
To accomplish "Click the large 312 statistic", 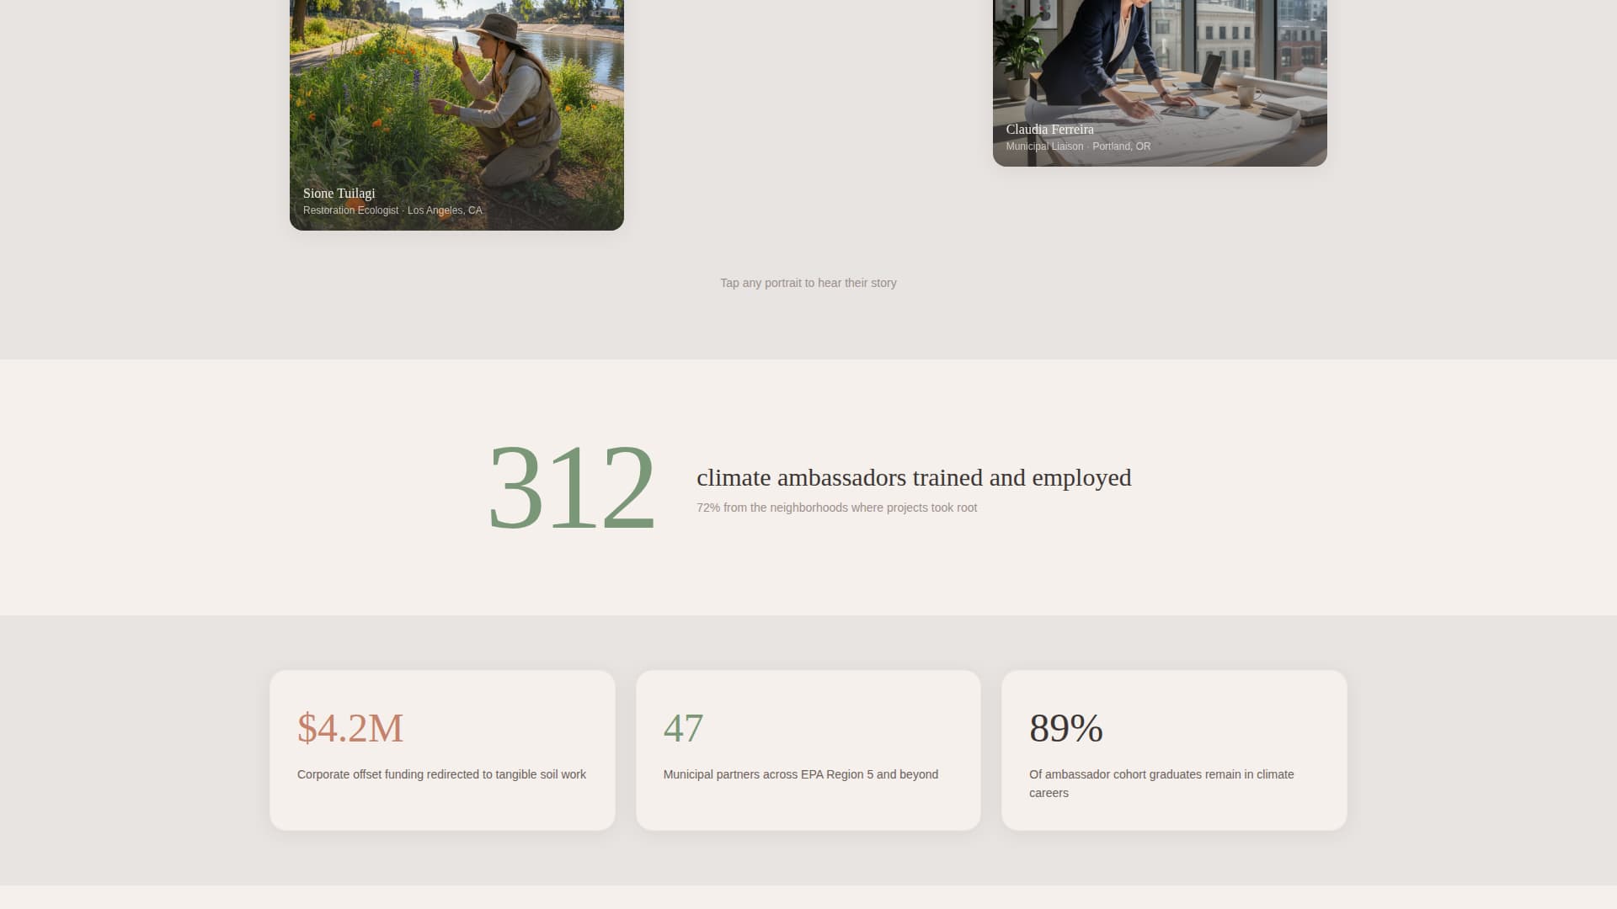I will click(572, 488).
